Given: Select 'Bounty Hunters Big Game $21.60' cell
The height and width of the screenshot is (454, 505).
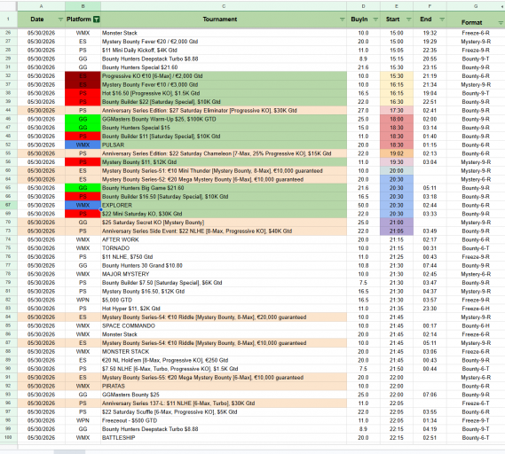Looking at the screenshot, I should pyautogui.click(x=224, y=188).
